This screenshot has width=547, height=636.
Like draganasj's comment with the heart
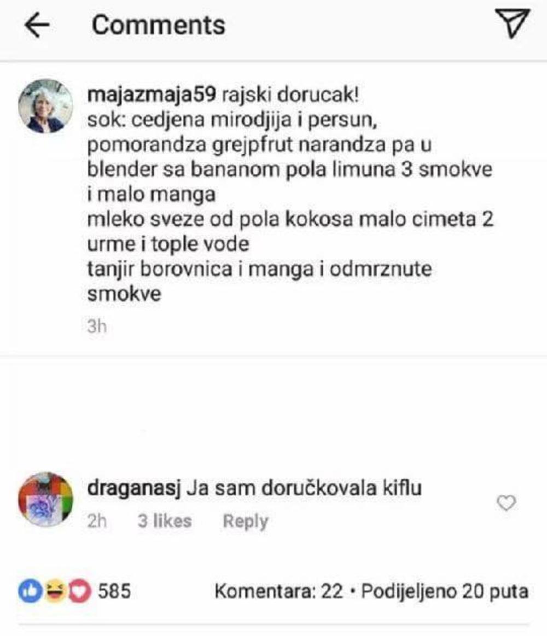coord(506,503)
